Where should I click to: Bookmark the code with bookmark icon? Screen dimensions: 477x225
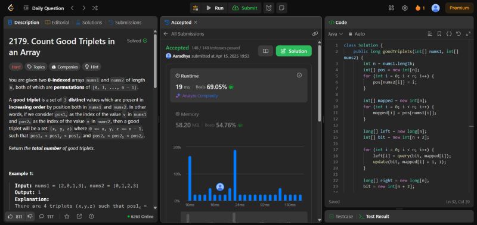click(439, 34)
